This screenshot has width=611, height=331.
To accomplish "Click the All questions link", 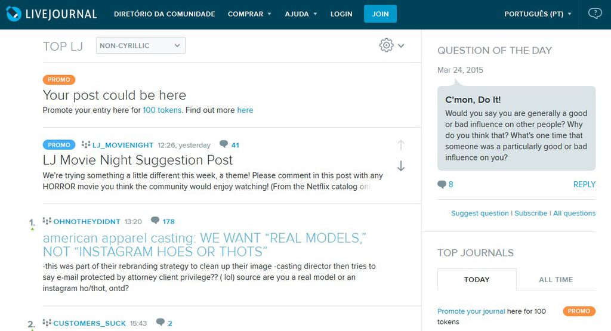I will [x=575, y=214].
